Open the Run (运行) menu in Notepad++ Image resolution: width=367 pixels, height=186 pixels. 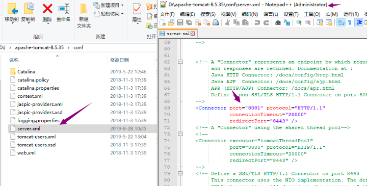(x=351, y=14)
